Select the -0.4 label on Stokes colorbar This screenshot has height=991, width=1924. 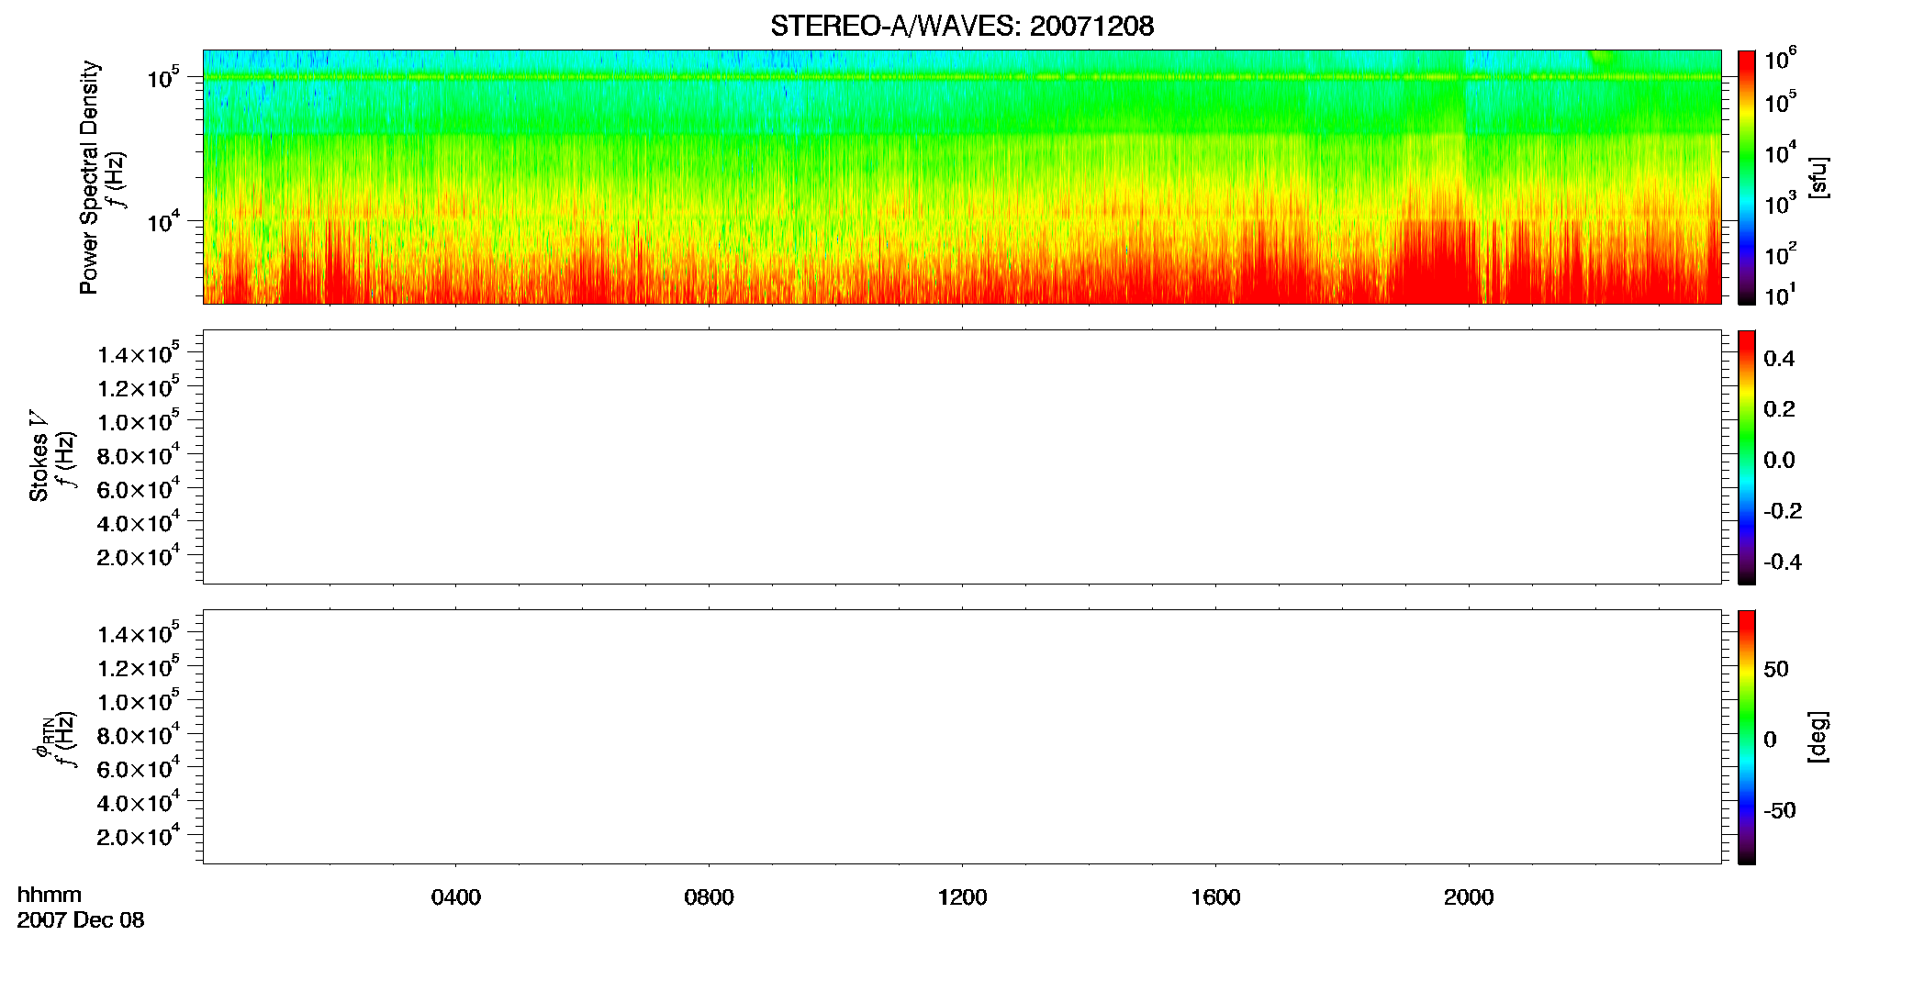point(1783,562)
